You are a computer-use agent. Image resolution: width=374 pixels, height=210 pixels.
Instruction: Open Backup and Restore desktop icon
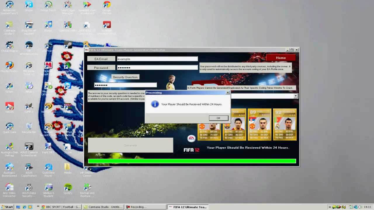coord(87,190)
